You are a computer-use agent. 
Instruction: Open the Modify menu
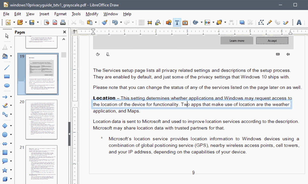(92, 14)
